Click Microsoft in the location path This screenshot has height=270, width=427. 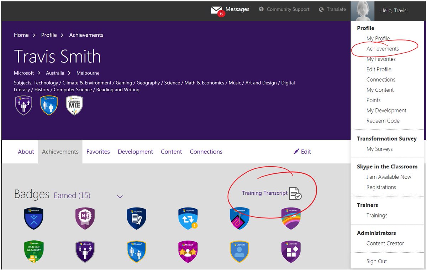(24, 73)
